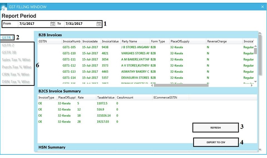Click up arrow of B2B table vertical scrollbar

click(255, 46)
